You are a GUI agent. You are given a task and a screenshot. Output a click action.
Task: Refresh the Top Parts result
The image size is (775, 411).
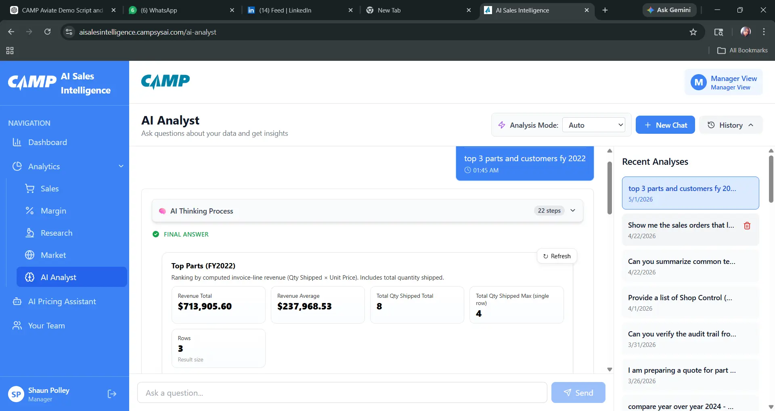(x=557, y=256)
